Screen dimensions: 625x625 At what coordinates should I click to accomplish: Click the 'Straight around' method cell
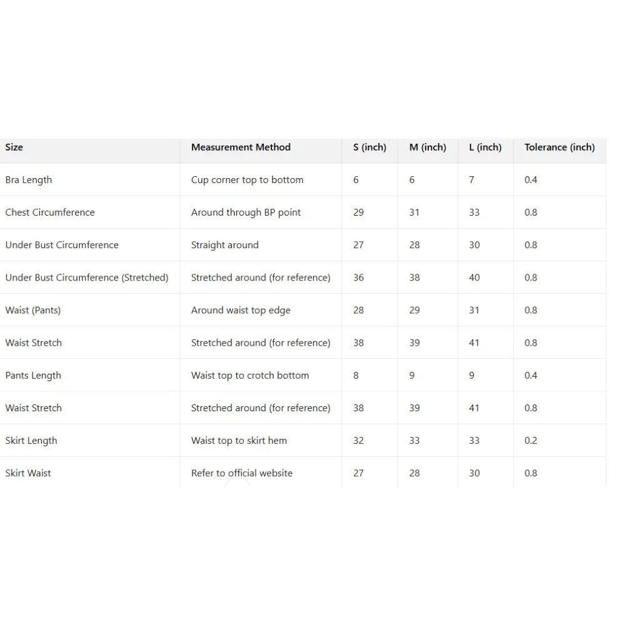(225, 245)
